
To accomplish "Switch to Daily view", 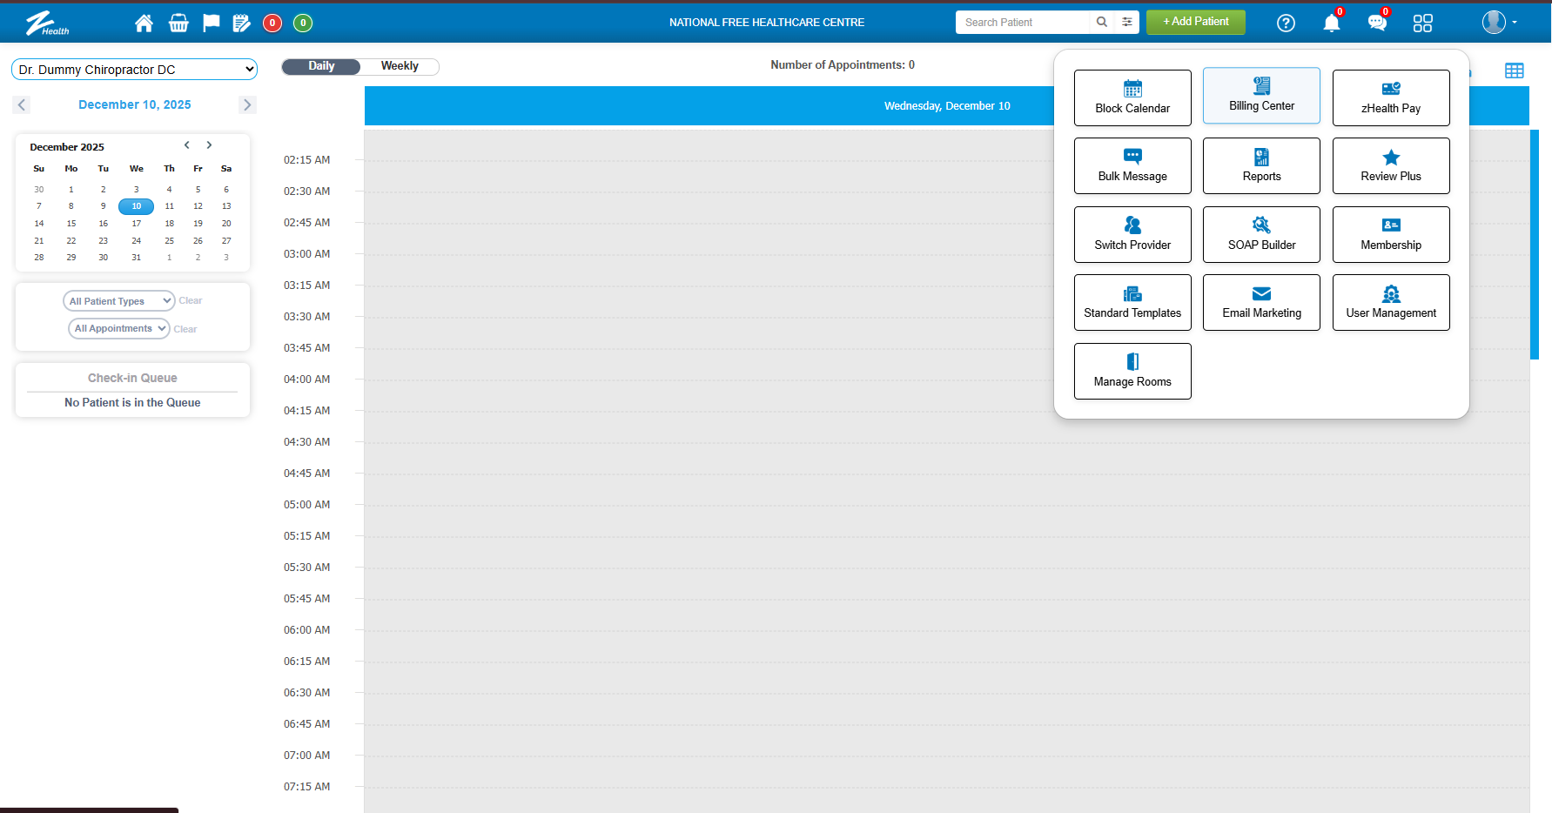I will click(321, 66).
